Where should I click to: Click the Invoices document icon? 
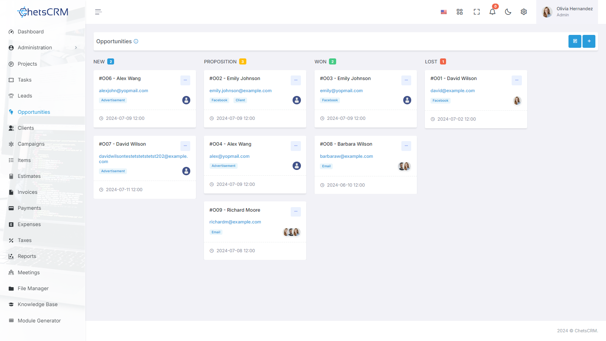click(x=11, y=192)
